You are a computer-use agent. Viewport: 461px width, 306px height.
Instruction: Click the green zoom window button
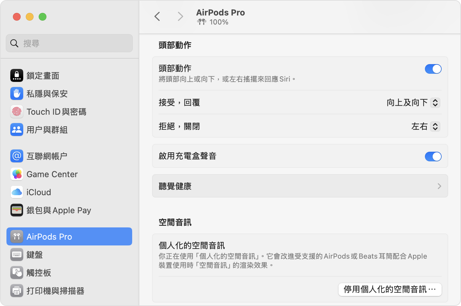[43, 16]
